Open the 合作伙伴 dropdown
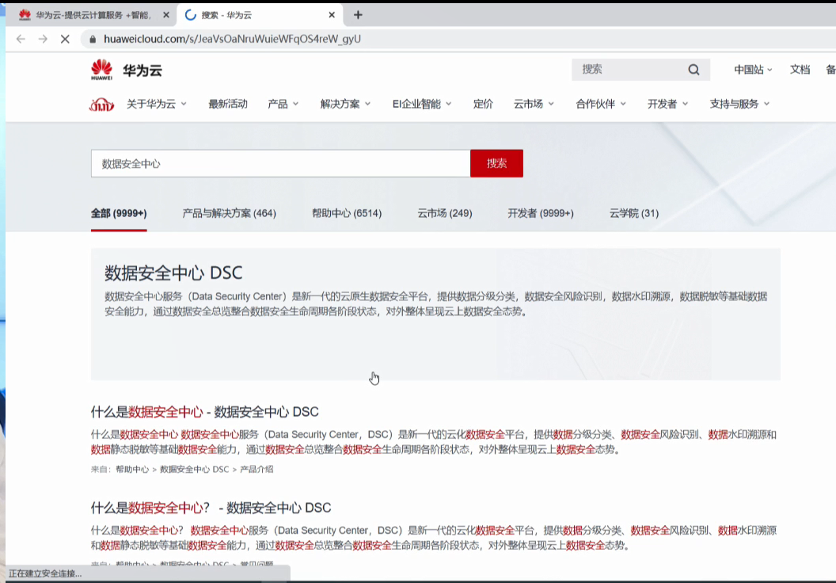836x583 pixels. click(x=600, y=104)
